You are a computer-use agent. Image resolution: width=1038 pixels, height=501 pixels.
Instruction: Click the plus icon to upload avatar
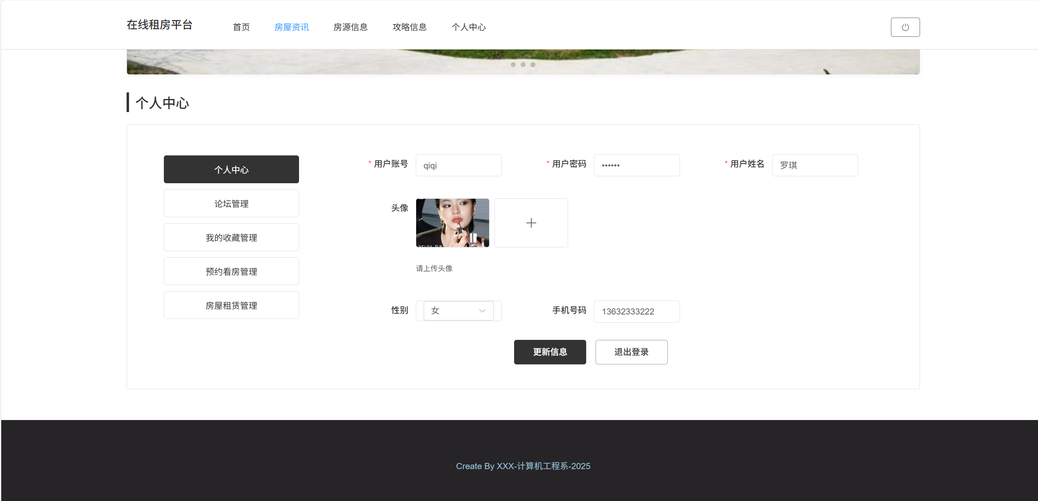coord(531,223)
